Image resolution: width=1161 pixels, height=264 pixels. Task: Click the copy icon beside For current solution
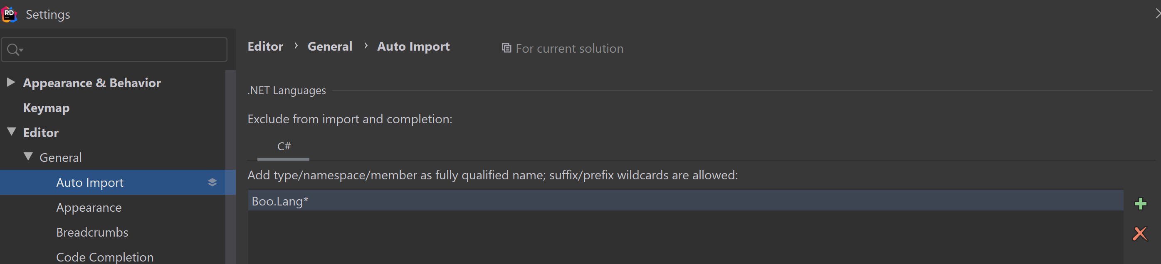point(505,48)
